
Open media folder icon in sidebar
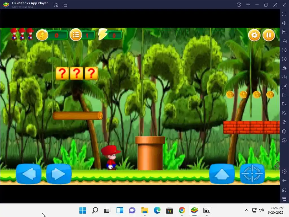[284, 95]
